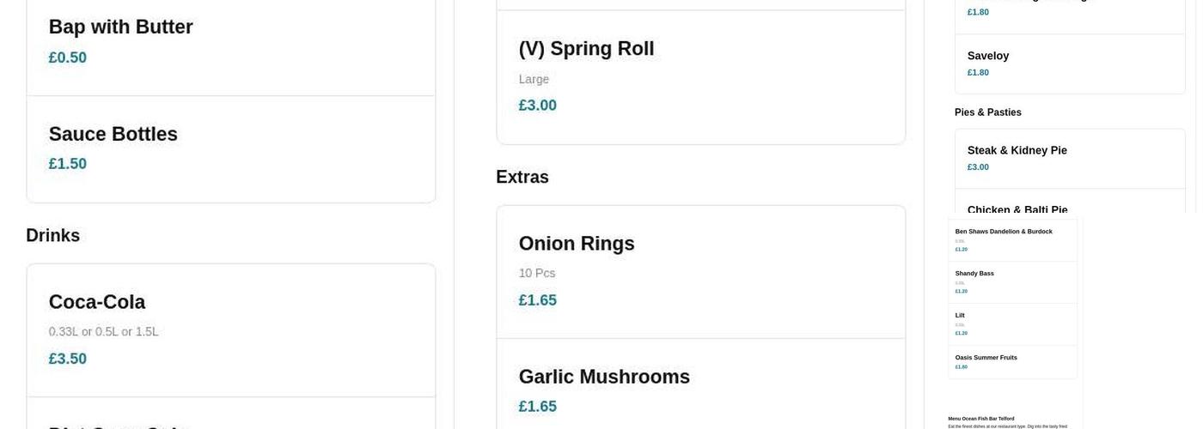This screenshot has width=1203, height=429.
Task: Select the (V) Spring Roll item
Action: click(x=700, y=77)
